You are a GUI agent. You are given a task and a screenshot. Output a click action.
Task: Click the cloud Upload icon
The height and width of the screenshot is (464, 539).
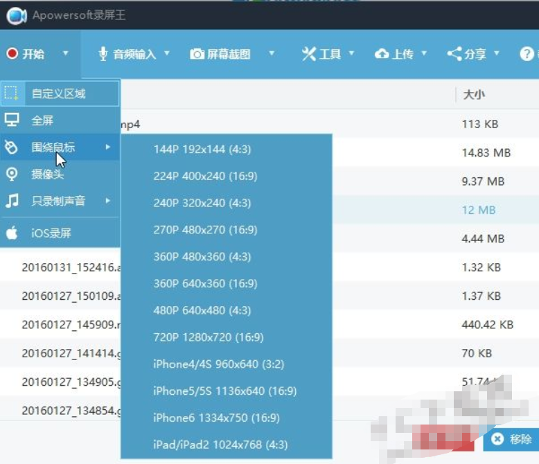[x=382, y=54]
